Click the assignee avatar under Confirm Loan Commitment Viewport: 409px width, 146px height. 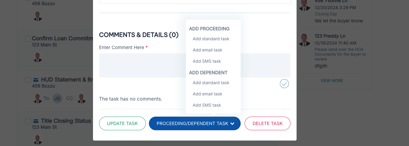click(38, 57)
